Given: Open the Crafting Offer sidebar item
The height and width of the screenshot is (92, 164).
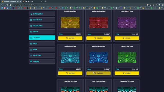Looking at the screenshot, I should click(42, 14).
